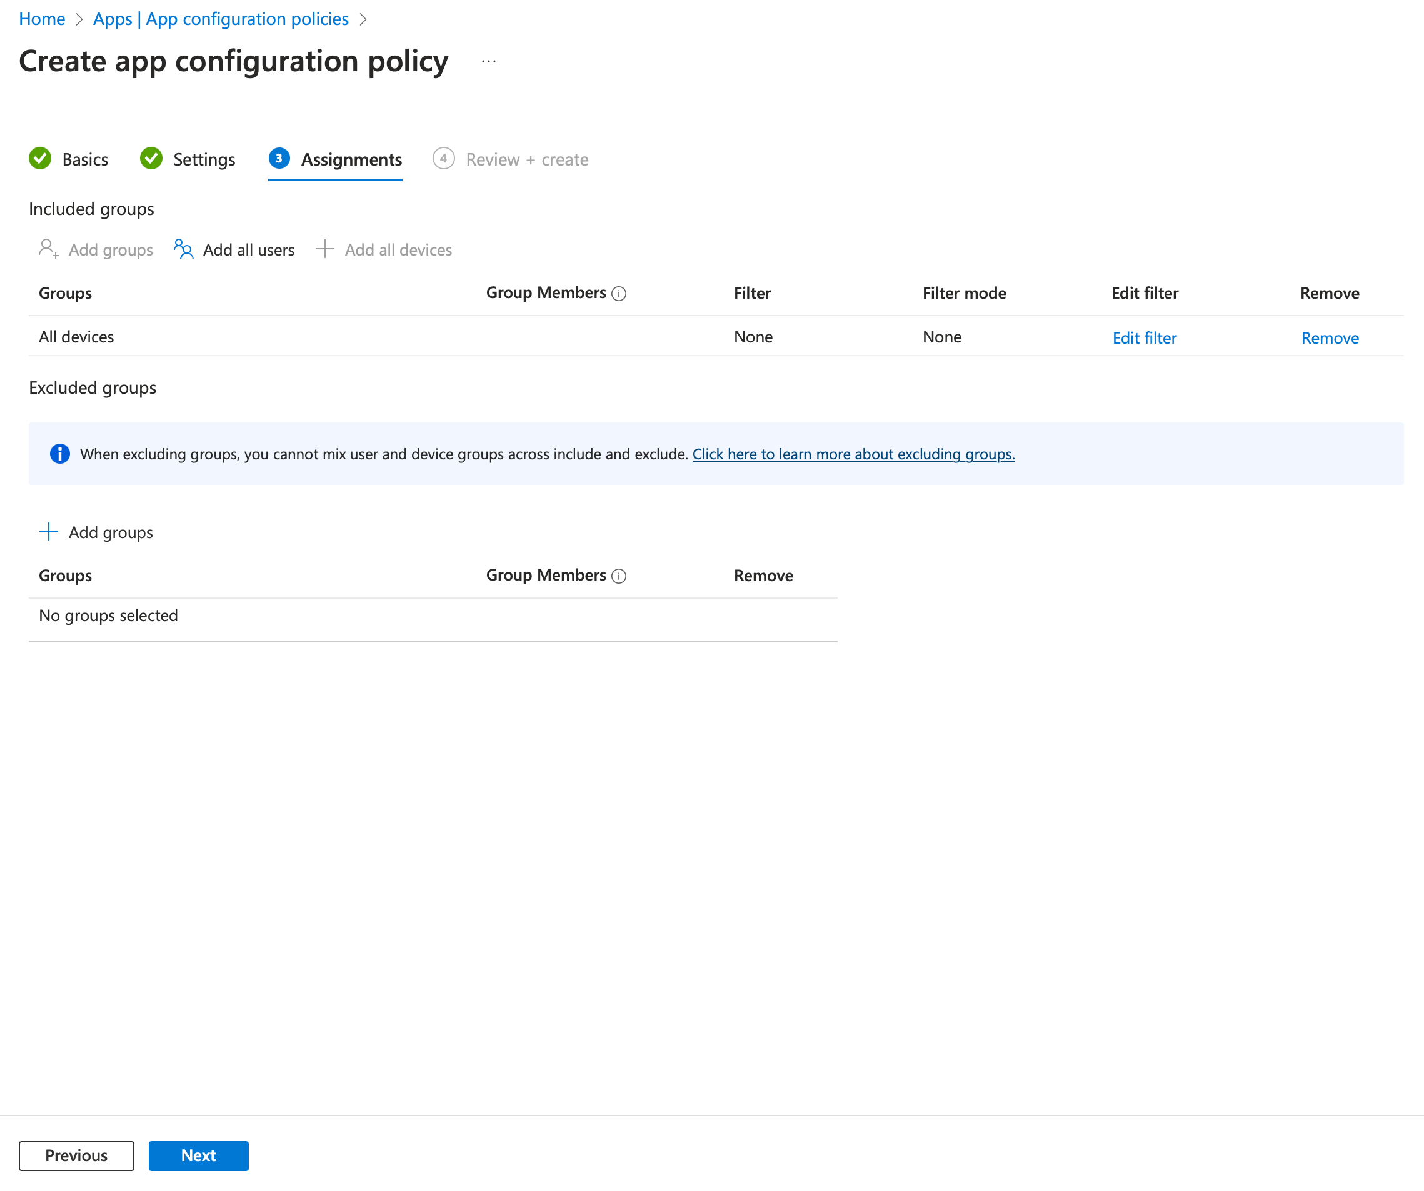Image resolution: width=1424 pixels, height=1191 pixels.
Task: Remove the All devices group
Action: pos(1329,337)
